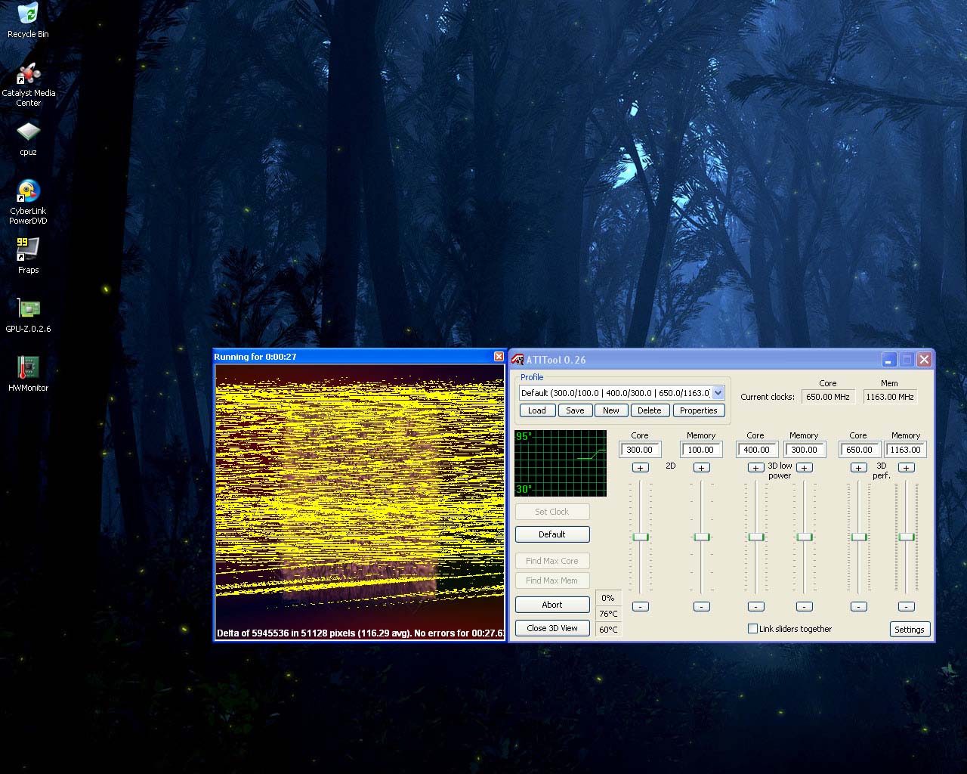Click the ATITool title bar logo icon
The width and height of the screenshot is (967, 774).
517,360
